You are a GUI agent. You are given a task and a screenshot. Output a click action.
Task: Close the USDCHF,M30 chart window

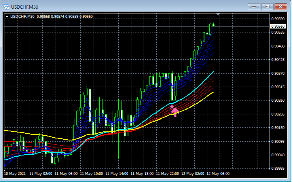click(281, 7)
